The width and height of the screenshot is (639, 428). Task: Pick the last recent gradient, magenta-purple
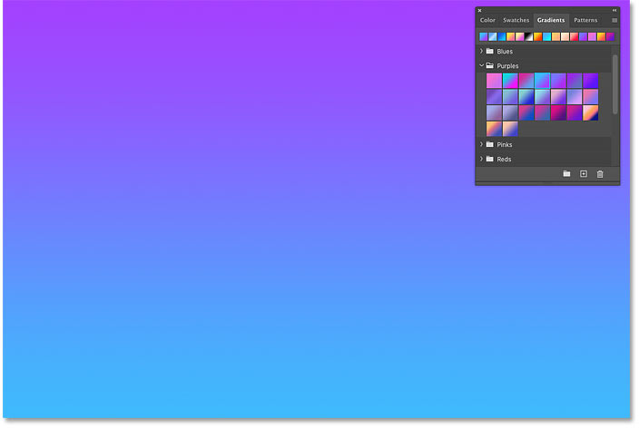pyautogui.click(x=610, y=36)
